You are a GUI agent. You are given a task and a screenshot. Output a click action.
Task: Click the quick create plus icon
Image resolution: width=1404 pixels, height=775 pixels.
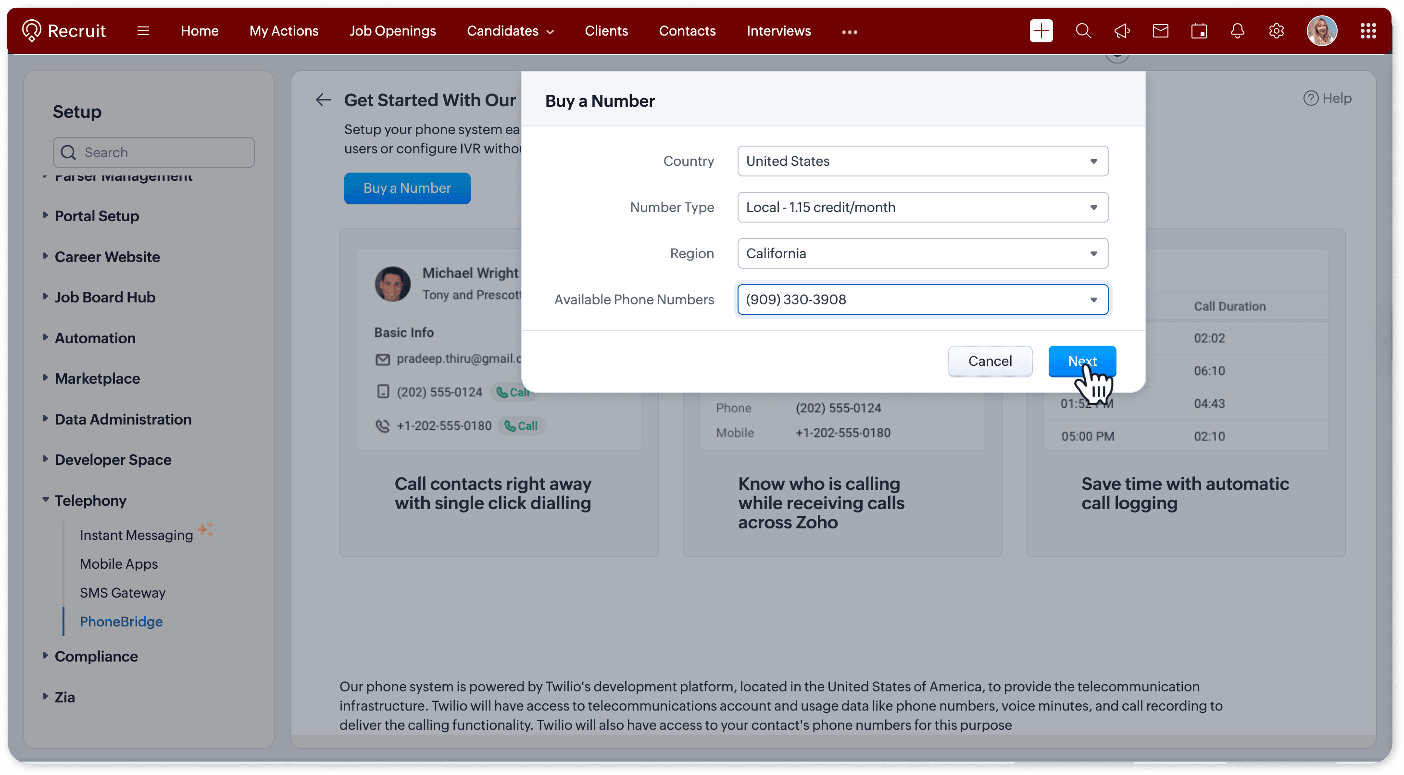(1040, 31)
